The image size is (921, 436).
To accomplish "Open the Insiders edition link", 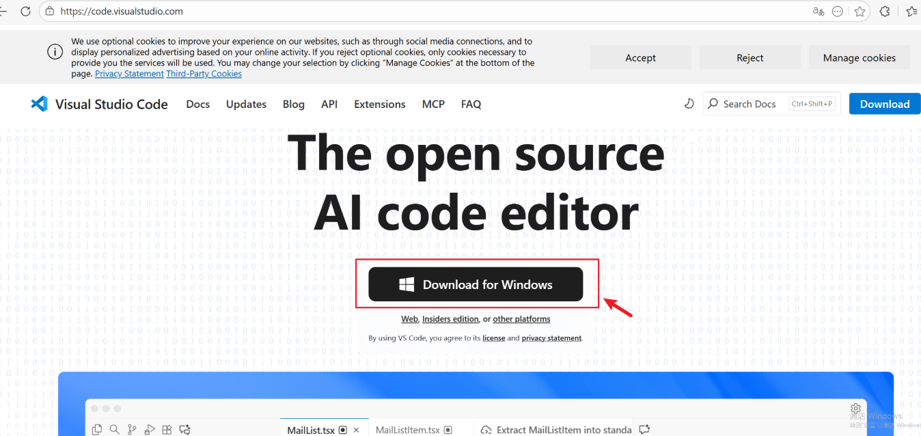I will [450, 319].
